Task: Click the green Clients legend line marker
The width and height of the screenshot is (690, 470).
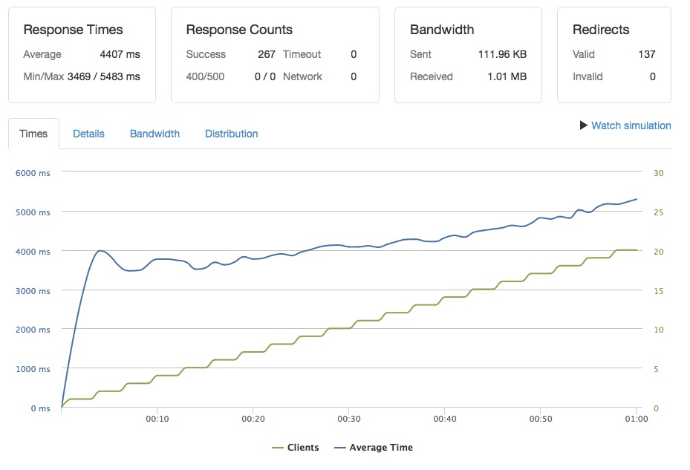Action: (x=278, y=448)
